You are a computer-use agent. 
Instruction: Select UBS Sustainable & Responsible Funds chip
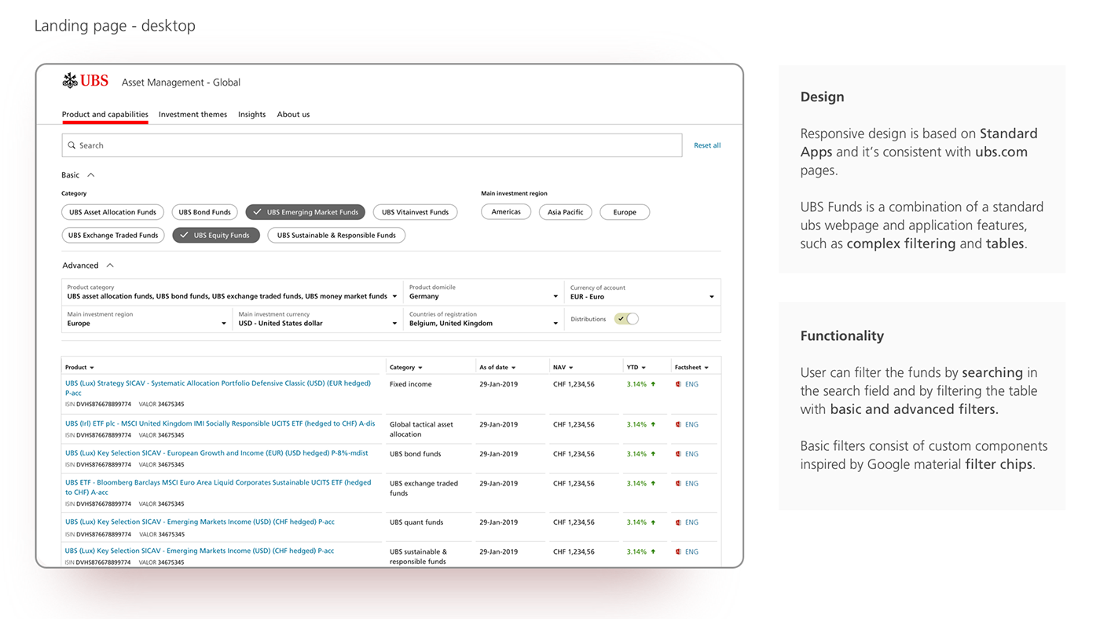coord(336,235)
